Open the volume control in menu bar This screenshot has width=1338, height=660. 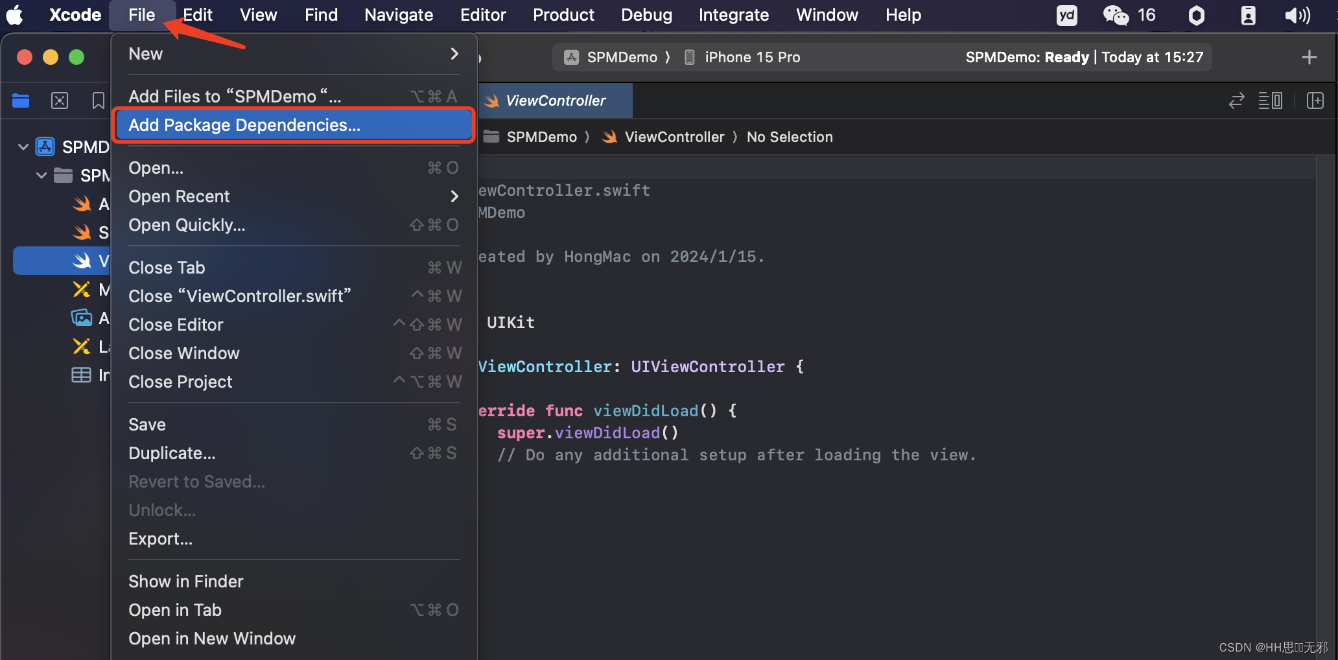1297,15
